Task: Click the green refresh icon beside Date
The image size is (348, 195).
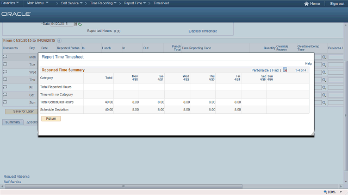Action: 80,24
